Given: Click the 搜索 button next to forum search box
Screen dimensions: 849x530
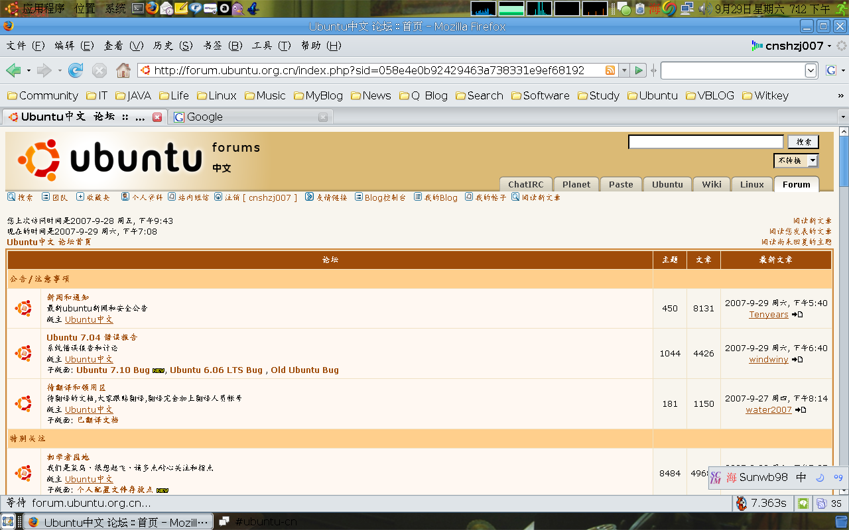Looking at the screenshot, I should 803,142.
